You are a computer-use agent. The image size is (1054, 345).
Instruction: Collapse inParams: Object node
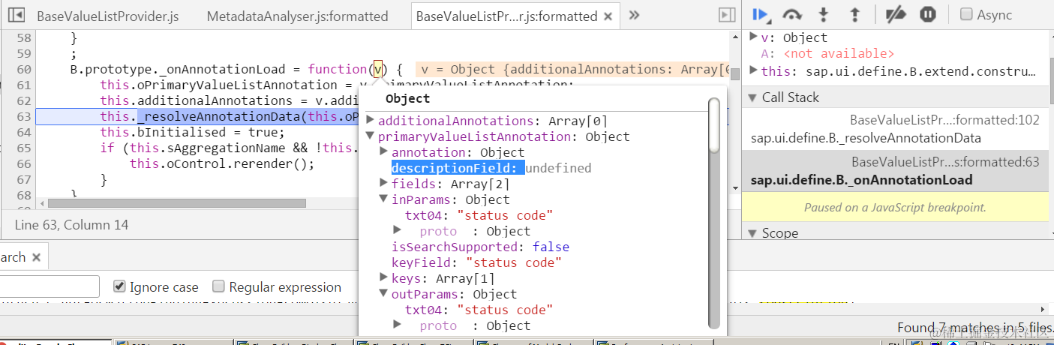384,199
